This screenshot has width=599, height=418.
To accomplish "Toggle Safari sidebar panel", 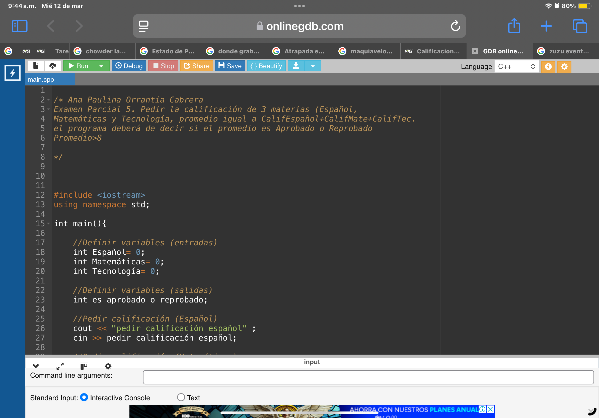I will point(20,26).
